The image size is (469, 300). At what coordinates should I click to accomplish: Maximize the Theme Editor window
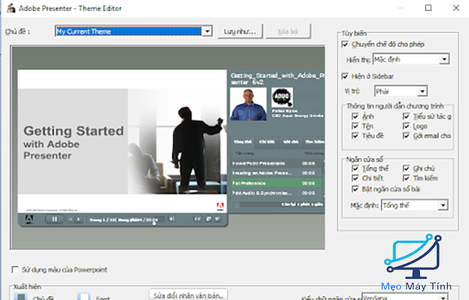(x=428, y=8)
